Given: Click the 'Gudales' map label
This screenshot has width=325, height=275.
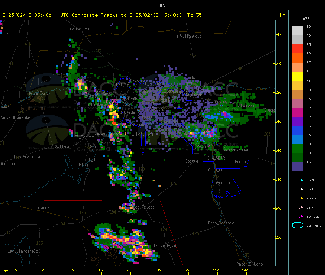Looking at the screenshot, I should (x=193, y=78).
